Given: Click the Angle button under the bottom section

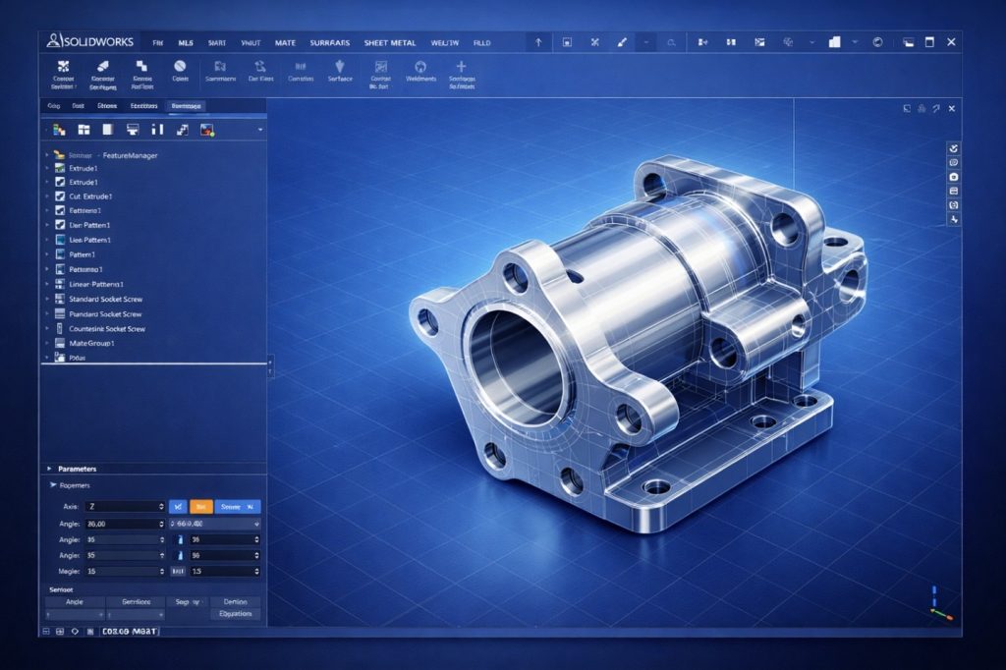Looking at the screenshot, I should point(75,601).
